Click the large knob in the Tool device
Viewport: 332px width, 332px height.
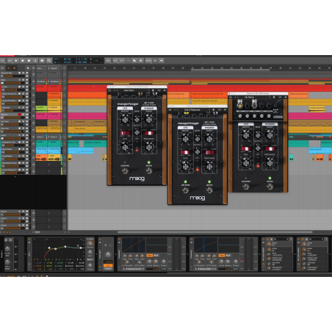(x=108, y=255)
